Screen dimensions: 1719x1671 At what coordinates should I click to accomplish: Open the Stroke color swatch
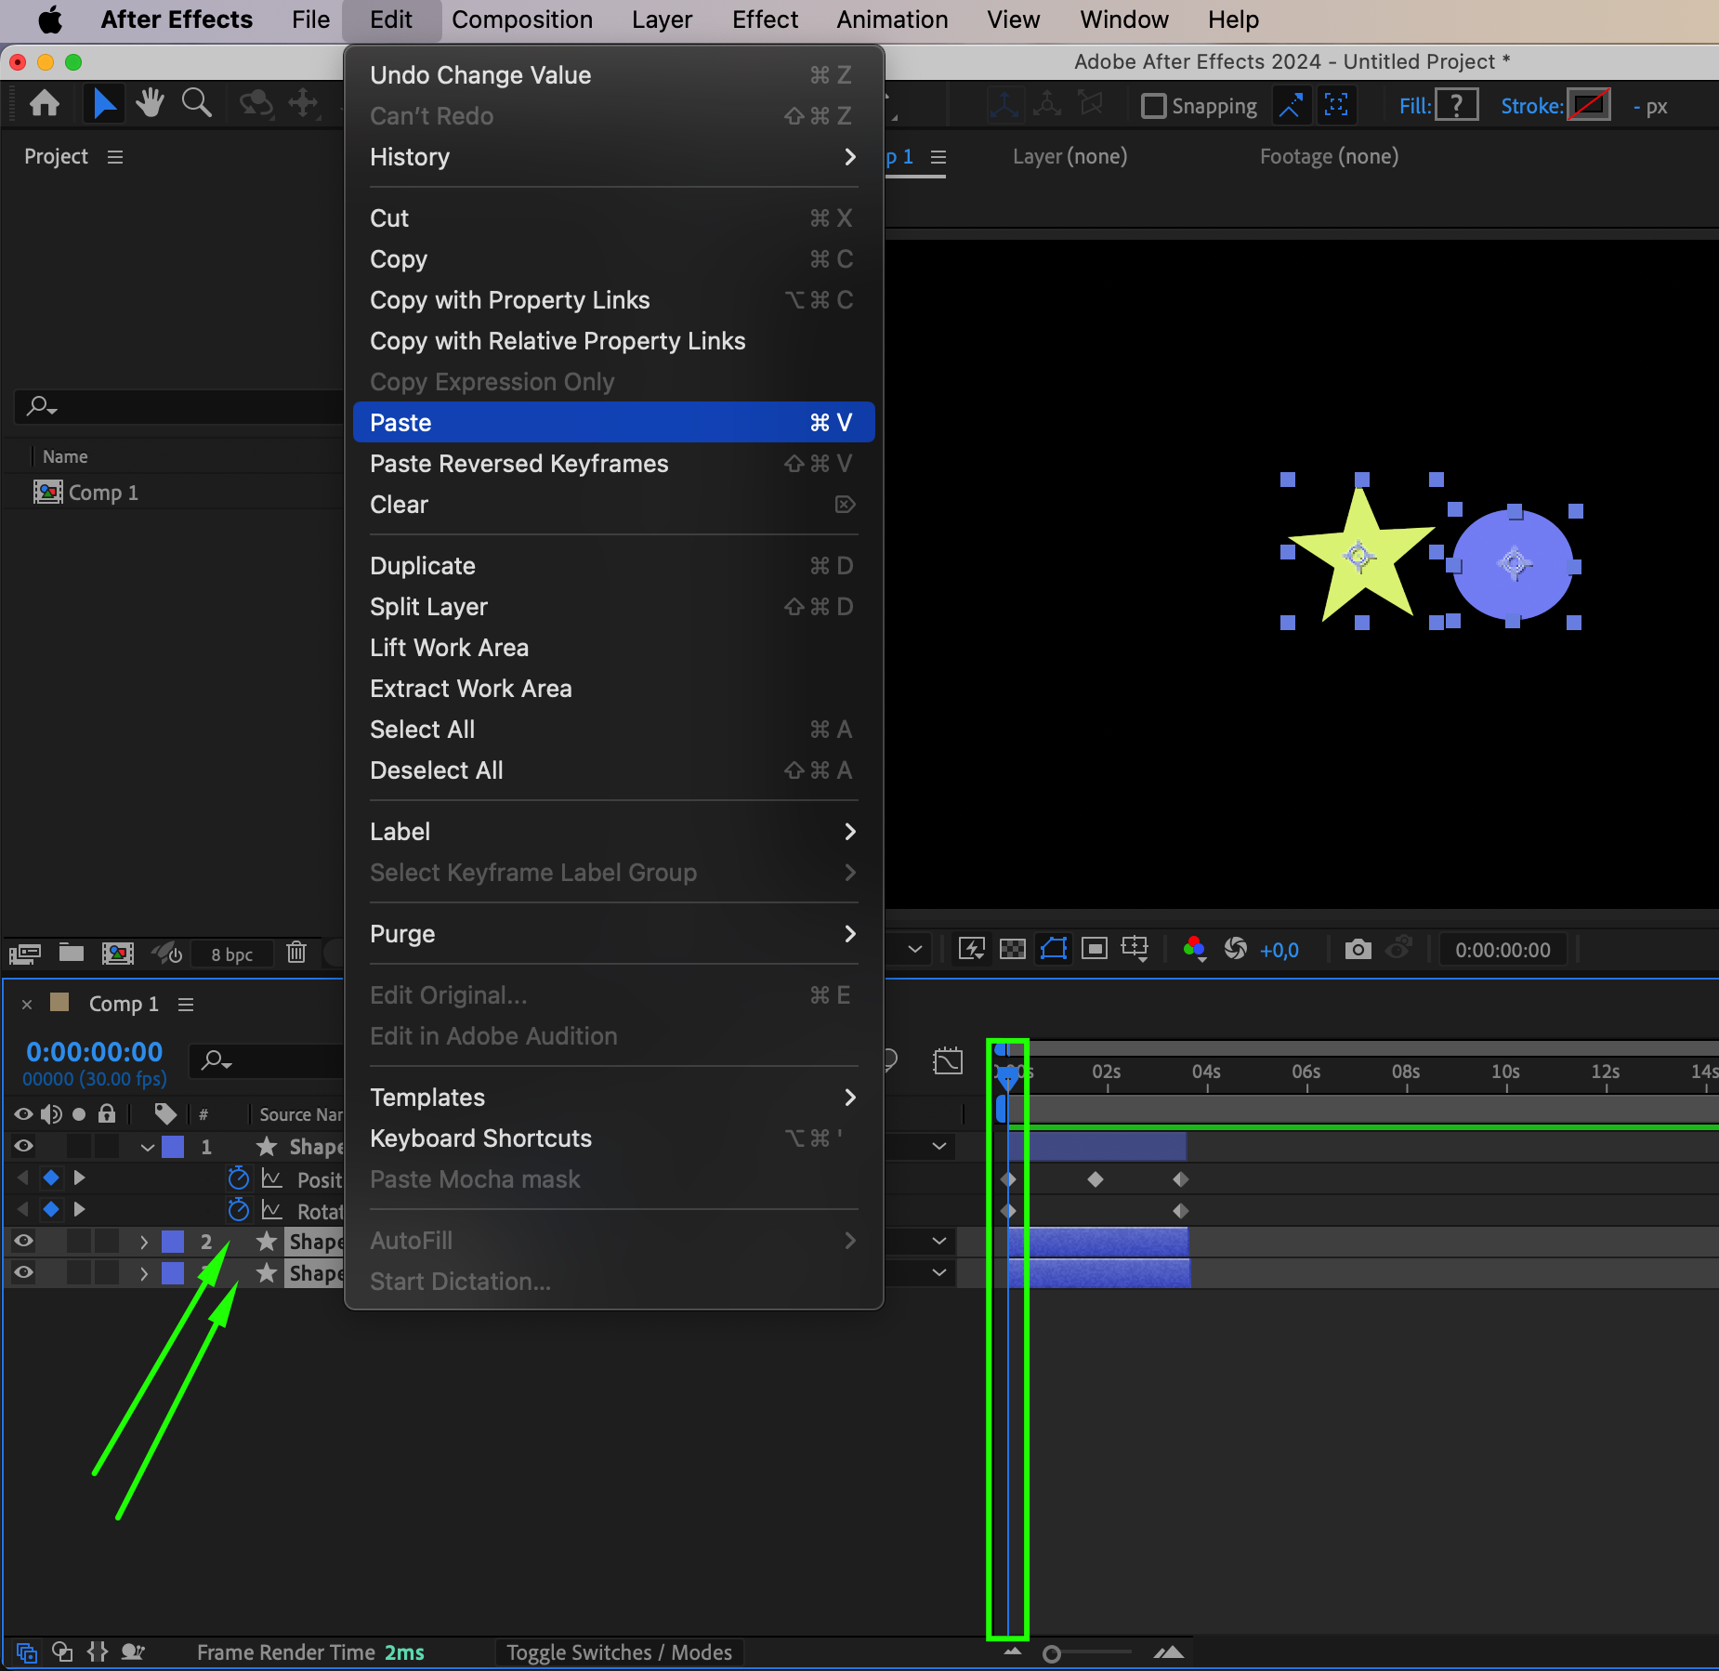[1588, 106]
